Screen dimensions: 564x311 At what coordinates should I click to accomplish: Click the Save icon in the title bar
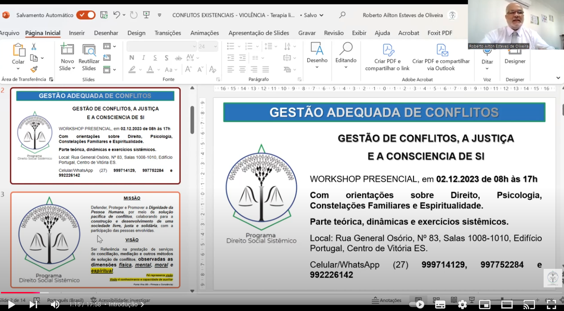point(104,15)
